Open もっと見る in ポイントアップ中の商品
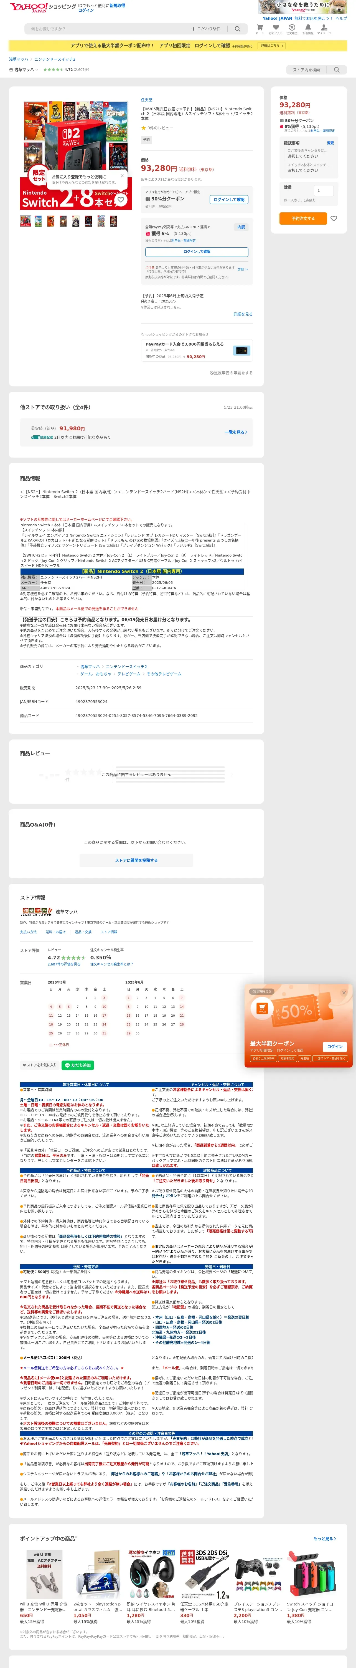 tap(325, 1538)
